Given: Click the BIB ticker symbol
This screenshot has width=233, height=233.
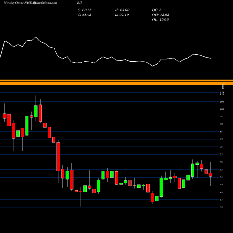Looking at the screenshot, I should (80, 3).
